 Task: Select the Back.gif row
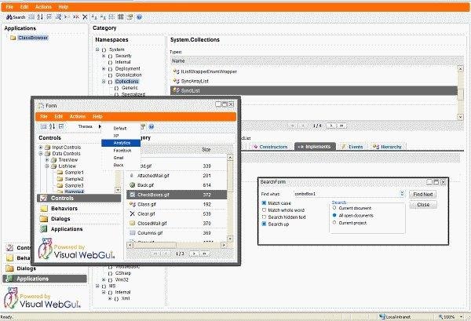click(177, 185)
